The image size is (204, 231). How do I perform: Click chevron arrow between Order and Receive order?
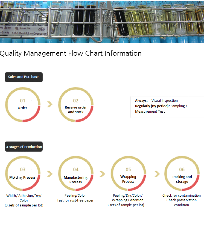click(50, 104)
